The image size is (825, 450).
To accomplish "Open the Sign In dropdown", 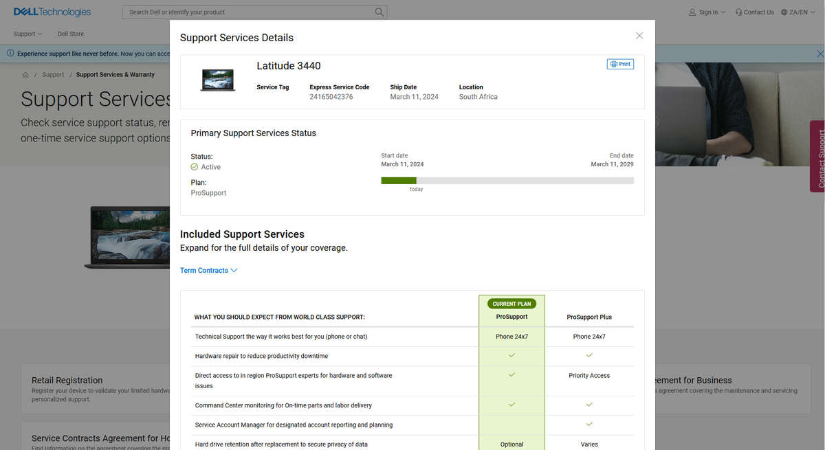I will pos(707,12).
